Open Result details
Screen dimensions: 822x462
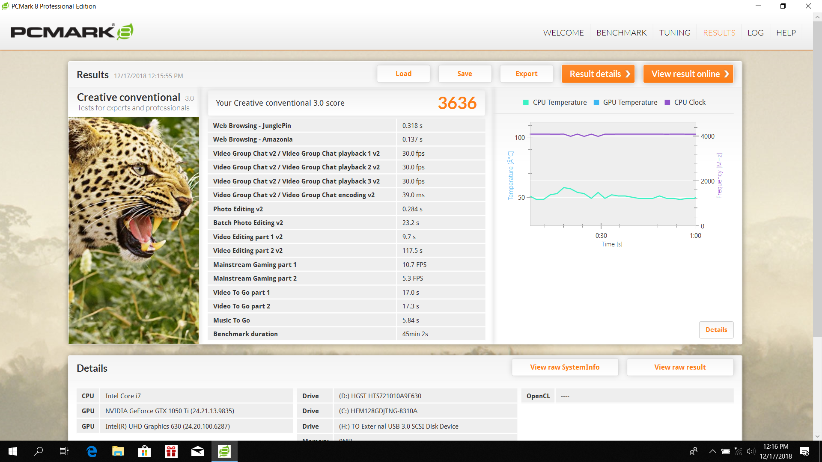pyautogui.click(x=598, y=74)
